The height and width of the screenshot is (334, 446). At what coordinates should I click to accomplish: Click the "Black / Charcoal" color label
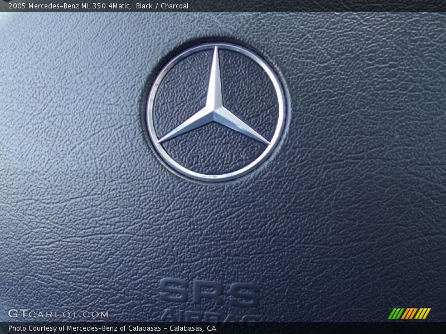click(x=162, y=6)
